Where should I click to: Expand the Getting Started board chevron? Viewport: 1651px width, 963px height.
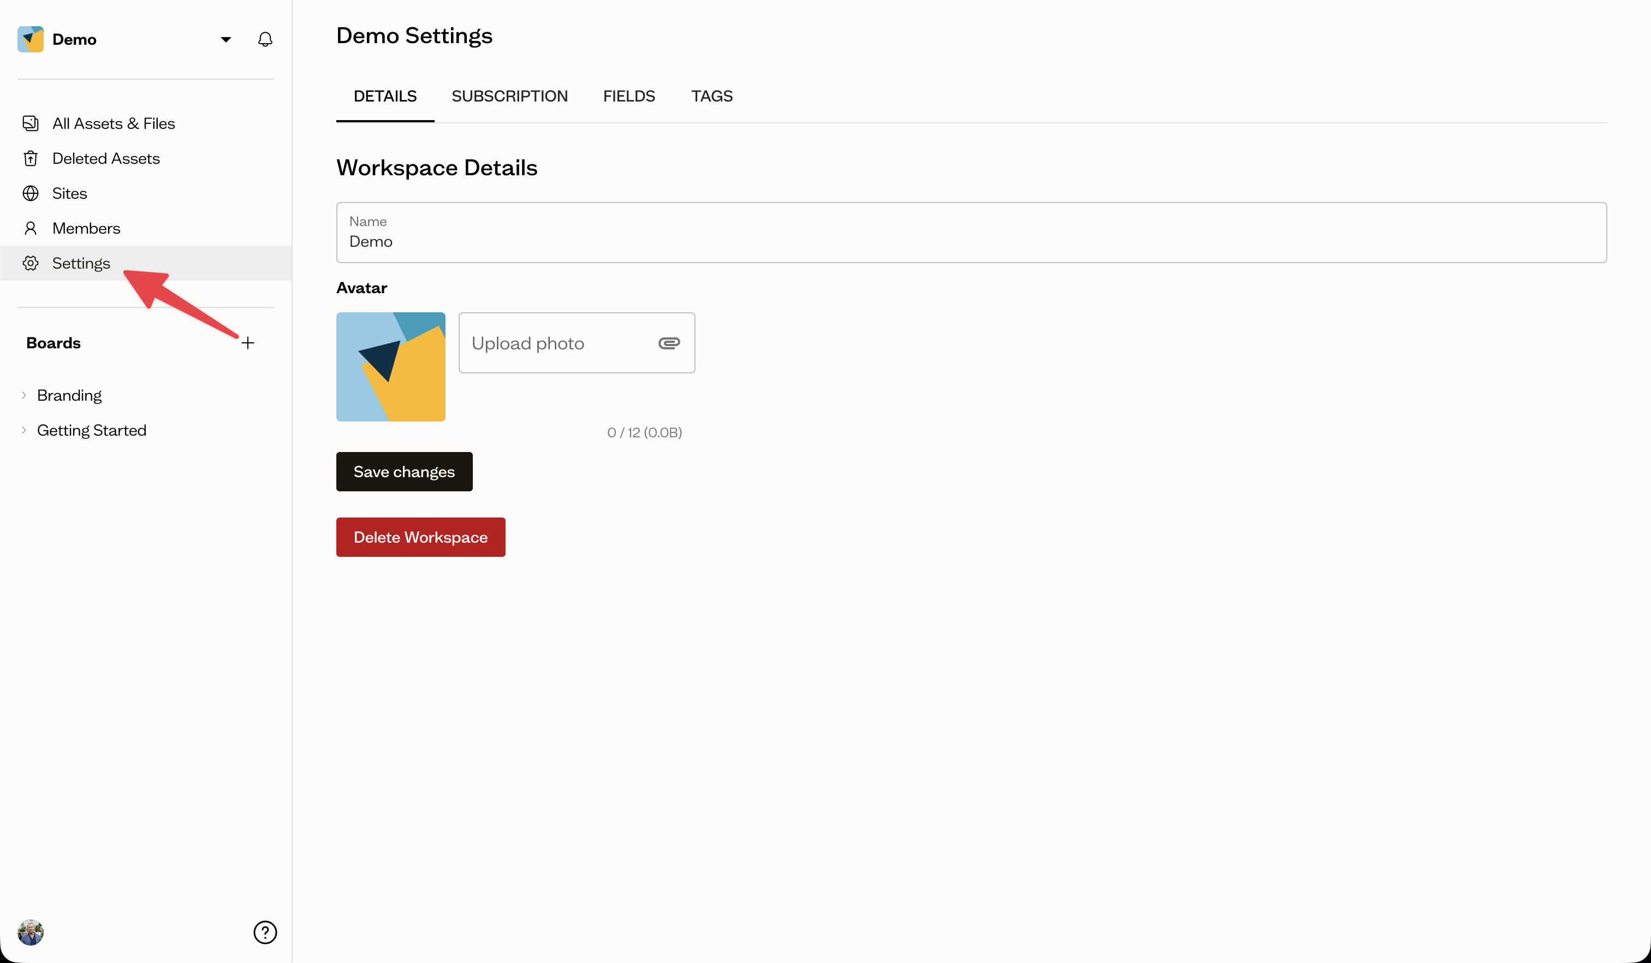coord(23,430)
